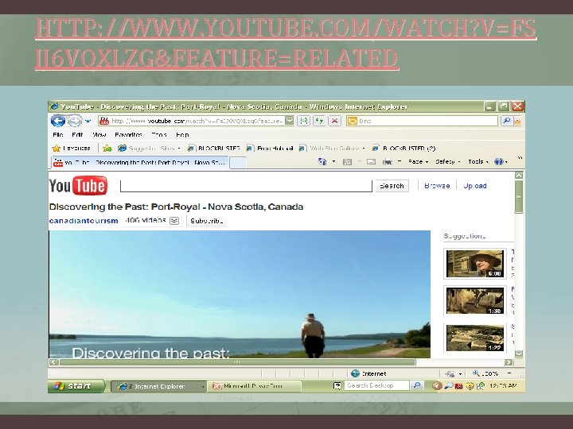This screenshot has width=573, height=429.
Task: Click the Read Mail envelope icon
Action: pos(371,161)
